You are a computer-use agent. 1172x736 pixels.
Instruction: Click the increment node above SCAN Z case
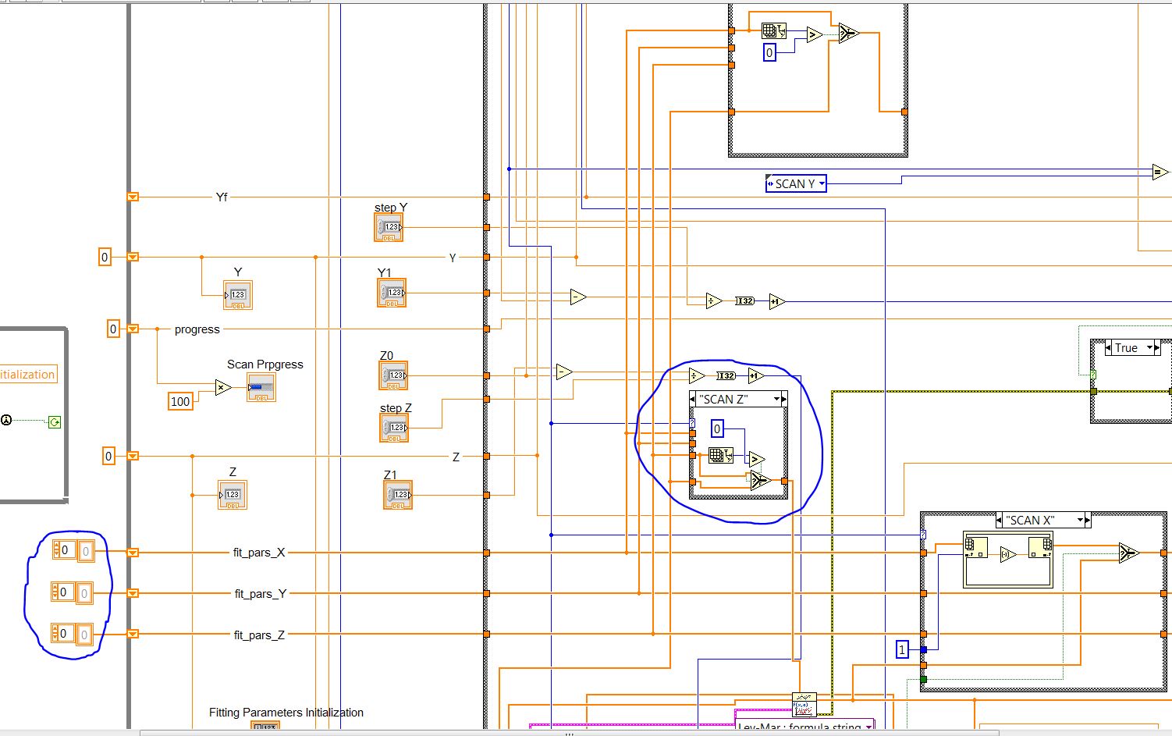pyautogui.click(x=755, y=376)
